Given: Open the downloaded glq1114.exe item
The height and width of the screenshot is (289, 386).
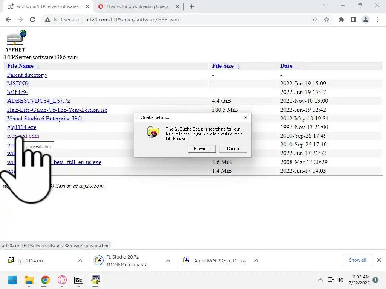Looking at the screenshot, I should point(31,260).
